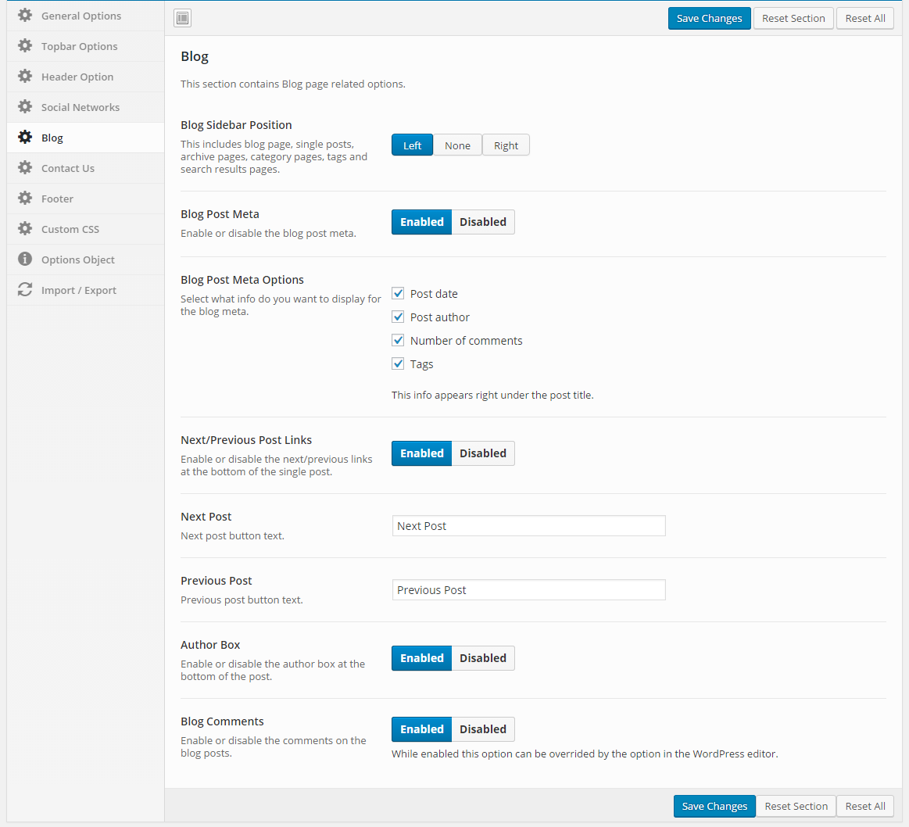Screen dimensions: 909x827
Task: Click the top Save Changes button
Action: coord(709,18)
